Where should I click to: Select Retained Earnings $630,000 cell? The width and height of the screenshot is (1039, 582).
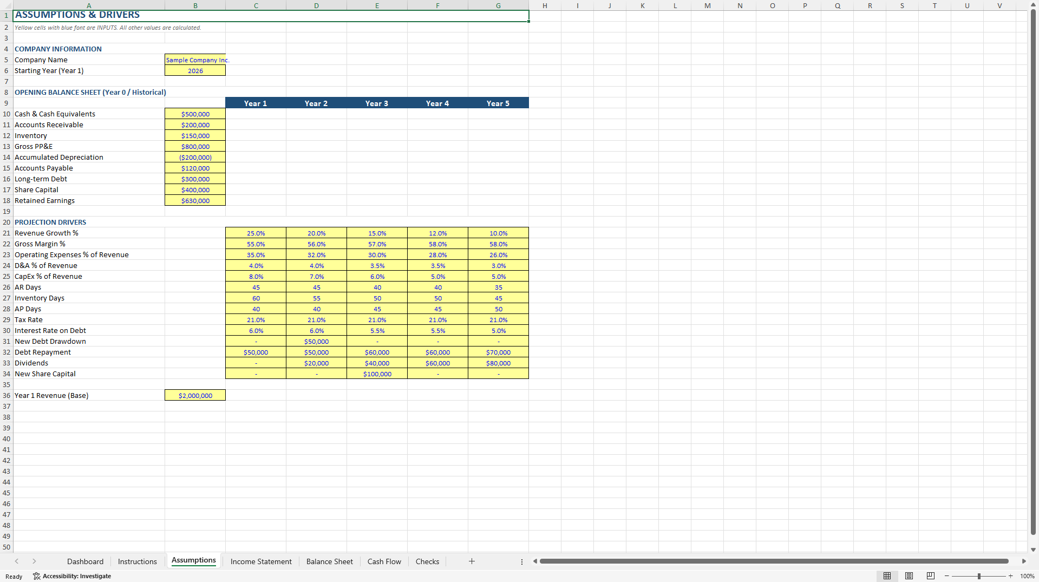pos(195,200)
